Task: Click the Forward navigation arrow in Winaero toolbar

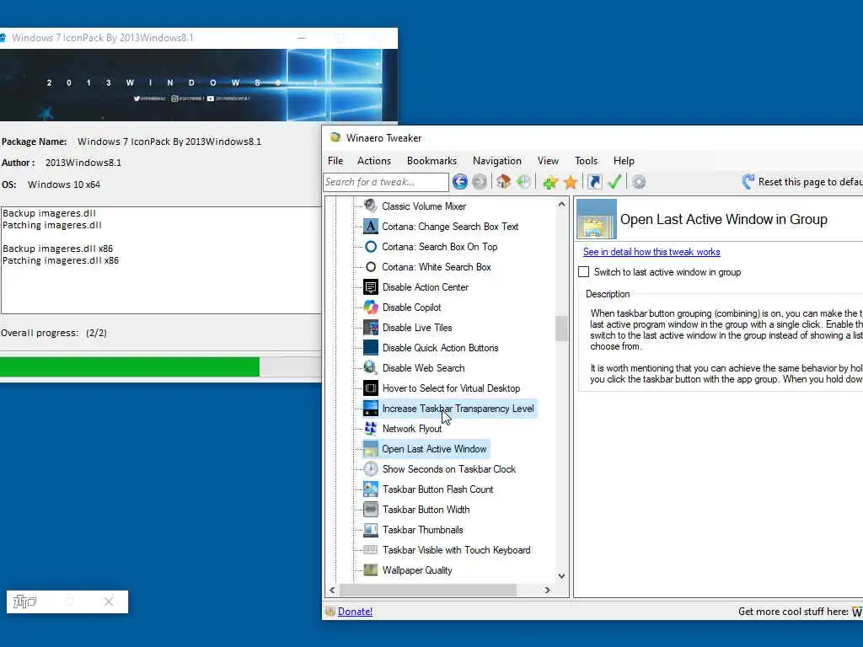Action: [480, 182]
